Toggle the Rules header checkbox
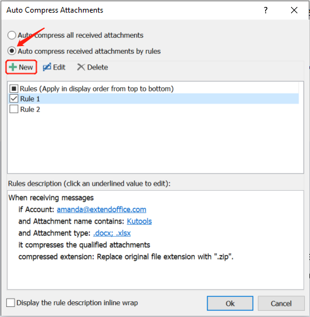Viewport: 310px width, 317px height. (14, 88)
